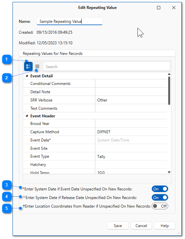Viewport: 185px width, 239px height.
Task: Collapse the Event Header group
Action: tap(27, 116)
